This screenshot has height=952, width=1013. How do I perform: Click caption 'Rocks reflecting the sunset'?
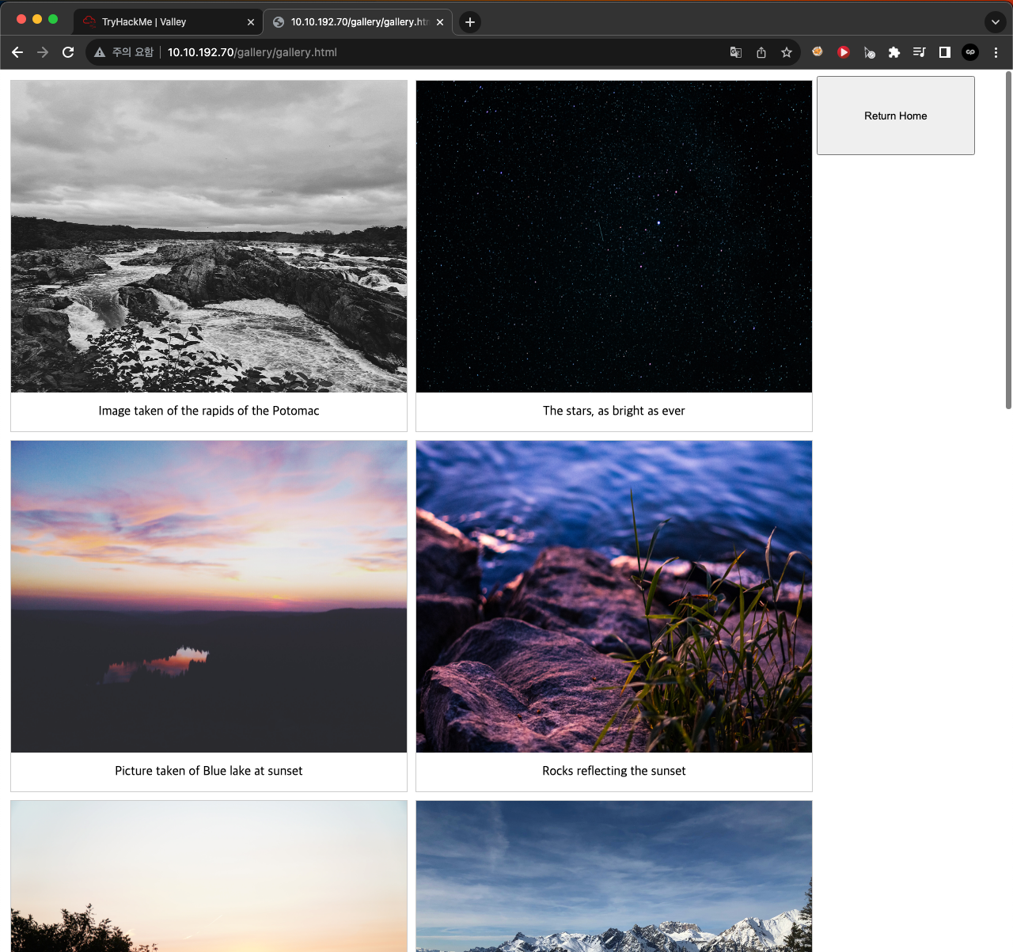(x=614, y=771)
